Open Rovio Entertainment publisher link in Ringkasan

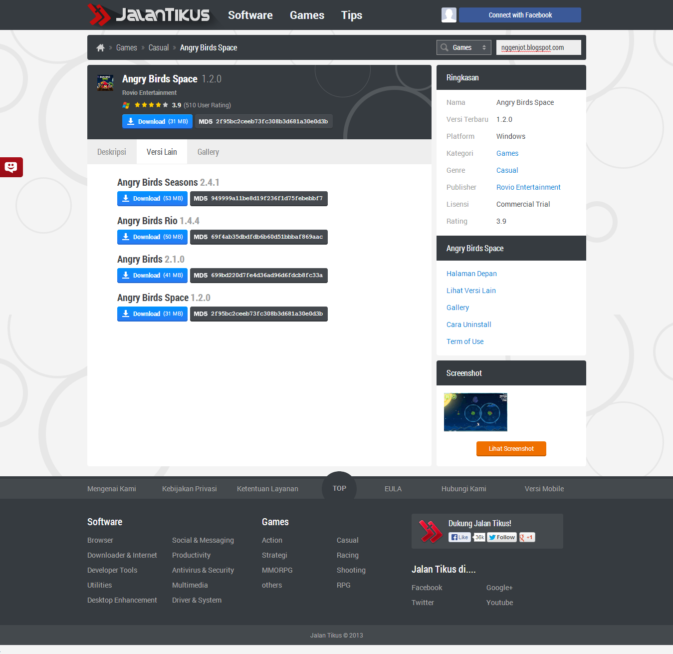point(528,187)
